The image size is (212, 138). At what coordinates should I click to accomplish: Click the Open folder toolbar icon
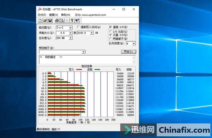[x=45, y=21]
